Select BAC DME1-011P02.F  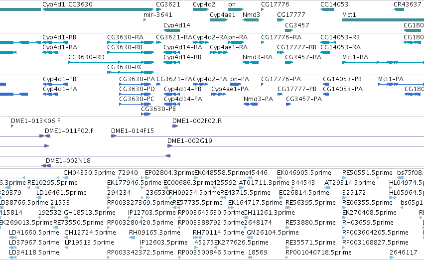click(69, 131)
